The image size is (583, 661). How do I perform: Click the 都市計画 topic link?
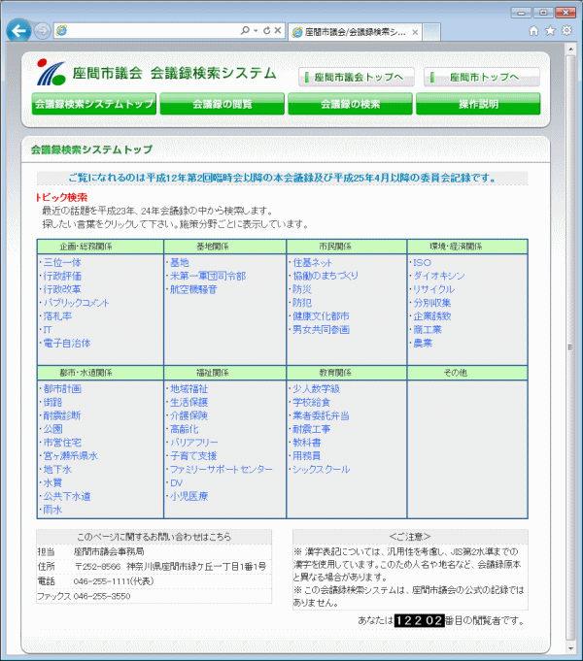(62, 388)
